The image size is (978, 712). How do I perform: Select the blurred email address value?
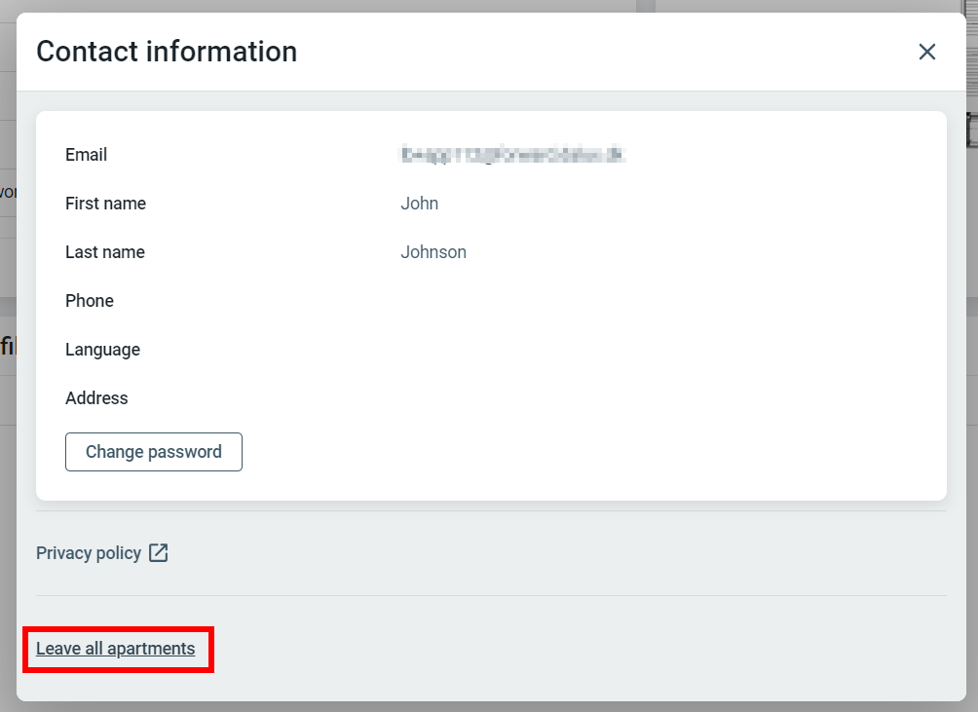[x=512, y=155]
